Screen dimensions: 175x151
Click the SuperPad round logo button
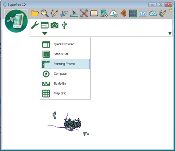tap(16, 21)
